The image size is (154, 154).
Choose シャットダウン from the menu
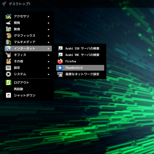28,95
